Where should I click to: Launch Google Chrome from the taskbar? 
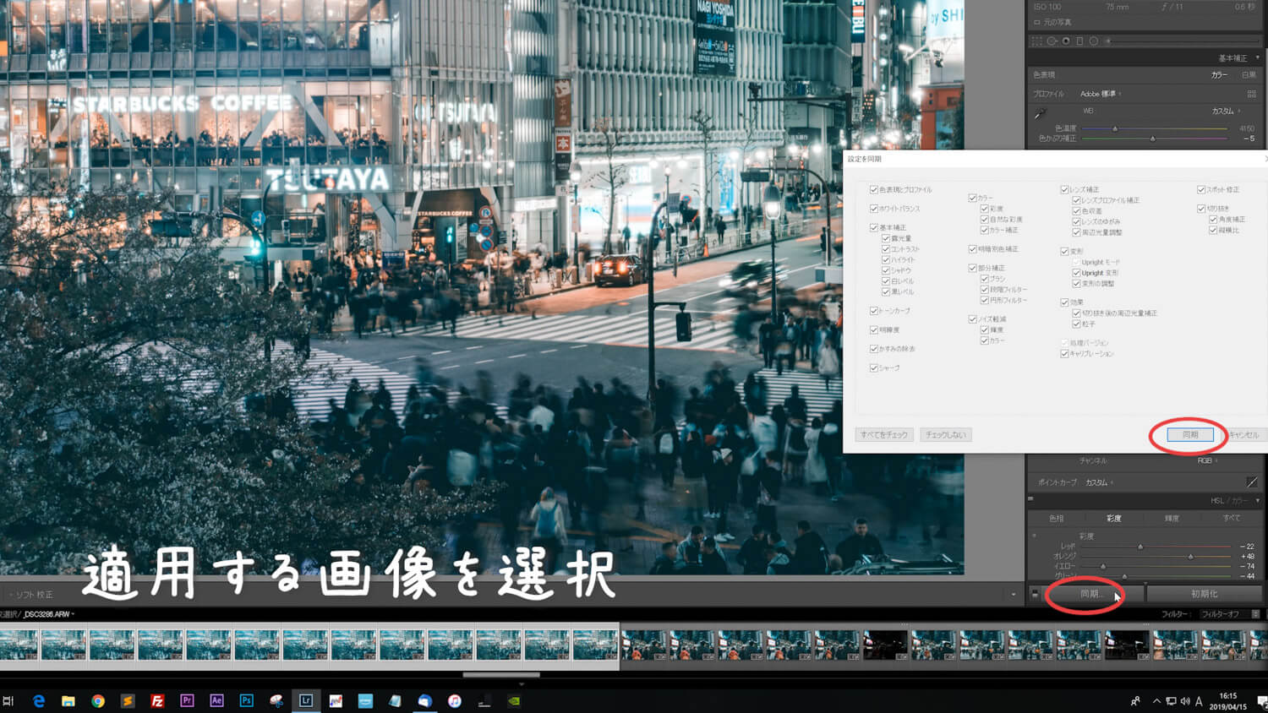98,701
